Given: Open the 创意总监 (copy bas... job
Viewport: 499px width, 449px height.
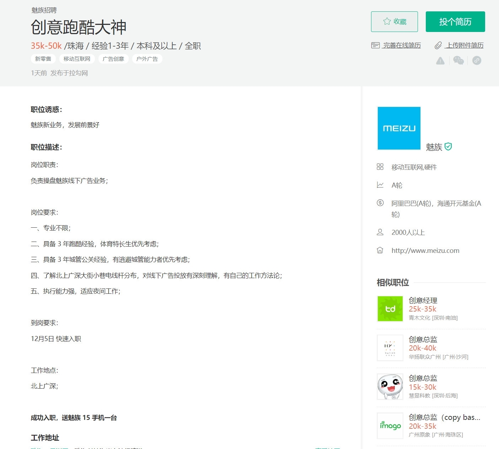Looking at the screenshot, I should [x=445, y=417].
